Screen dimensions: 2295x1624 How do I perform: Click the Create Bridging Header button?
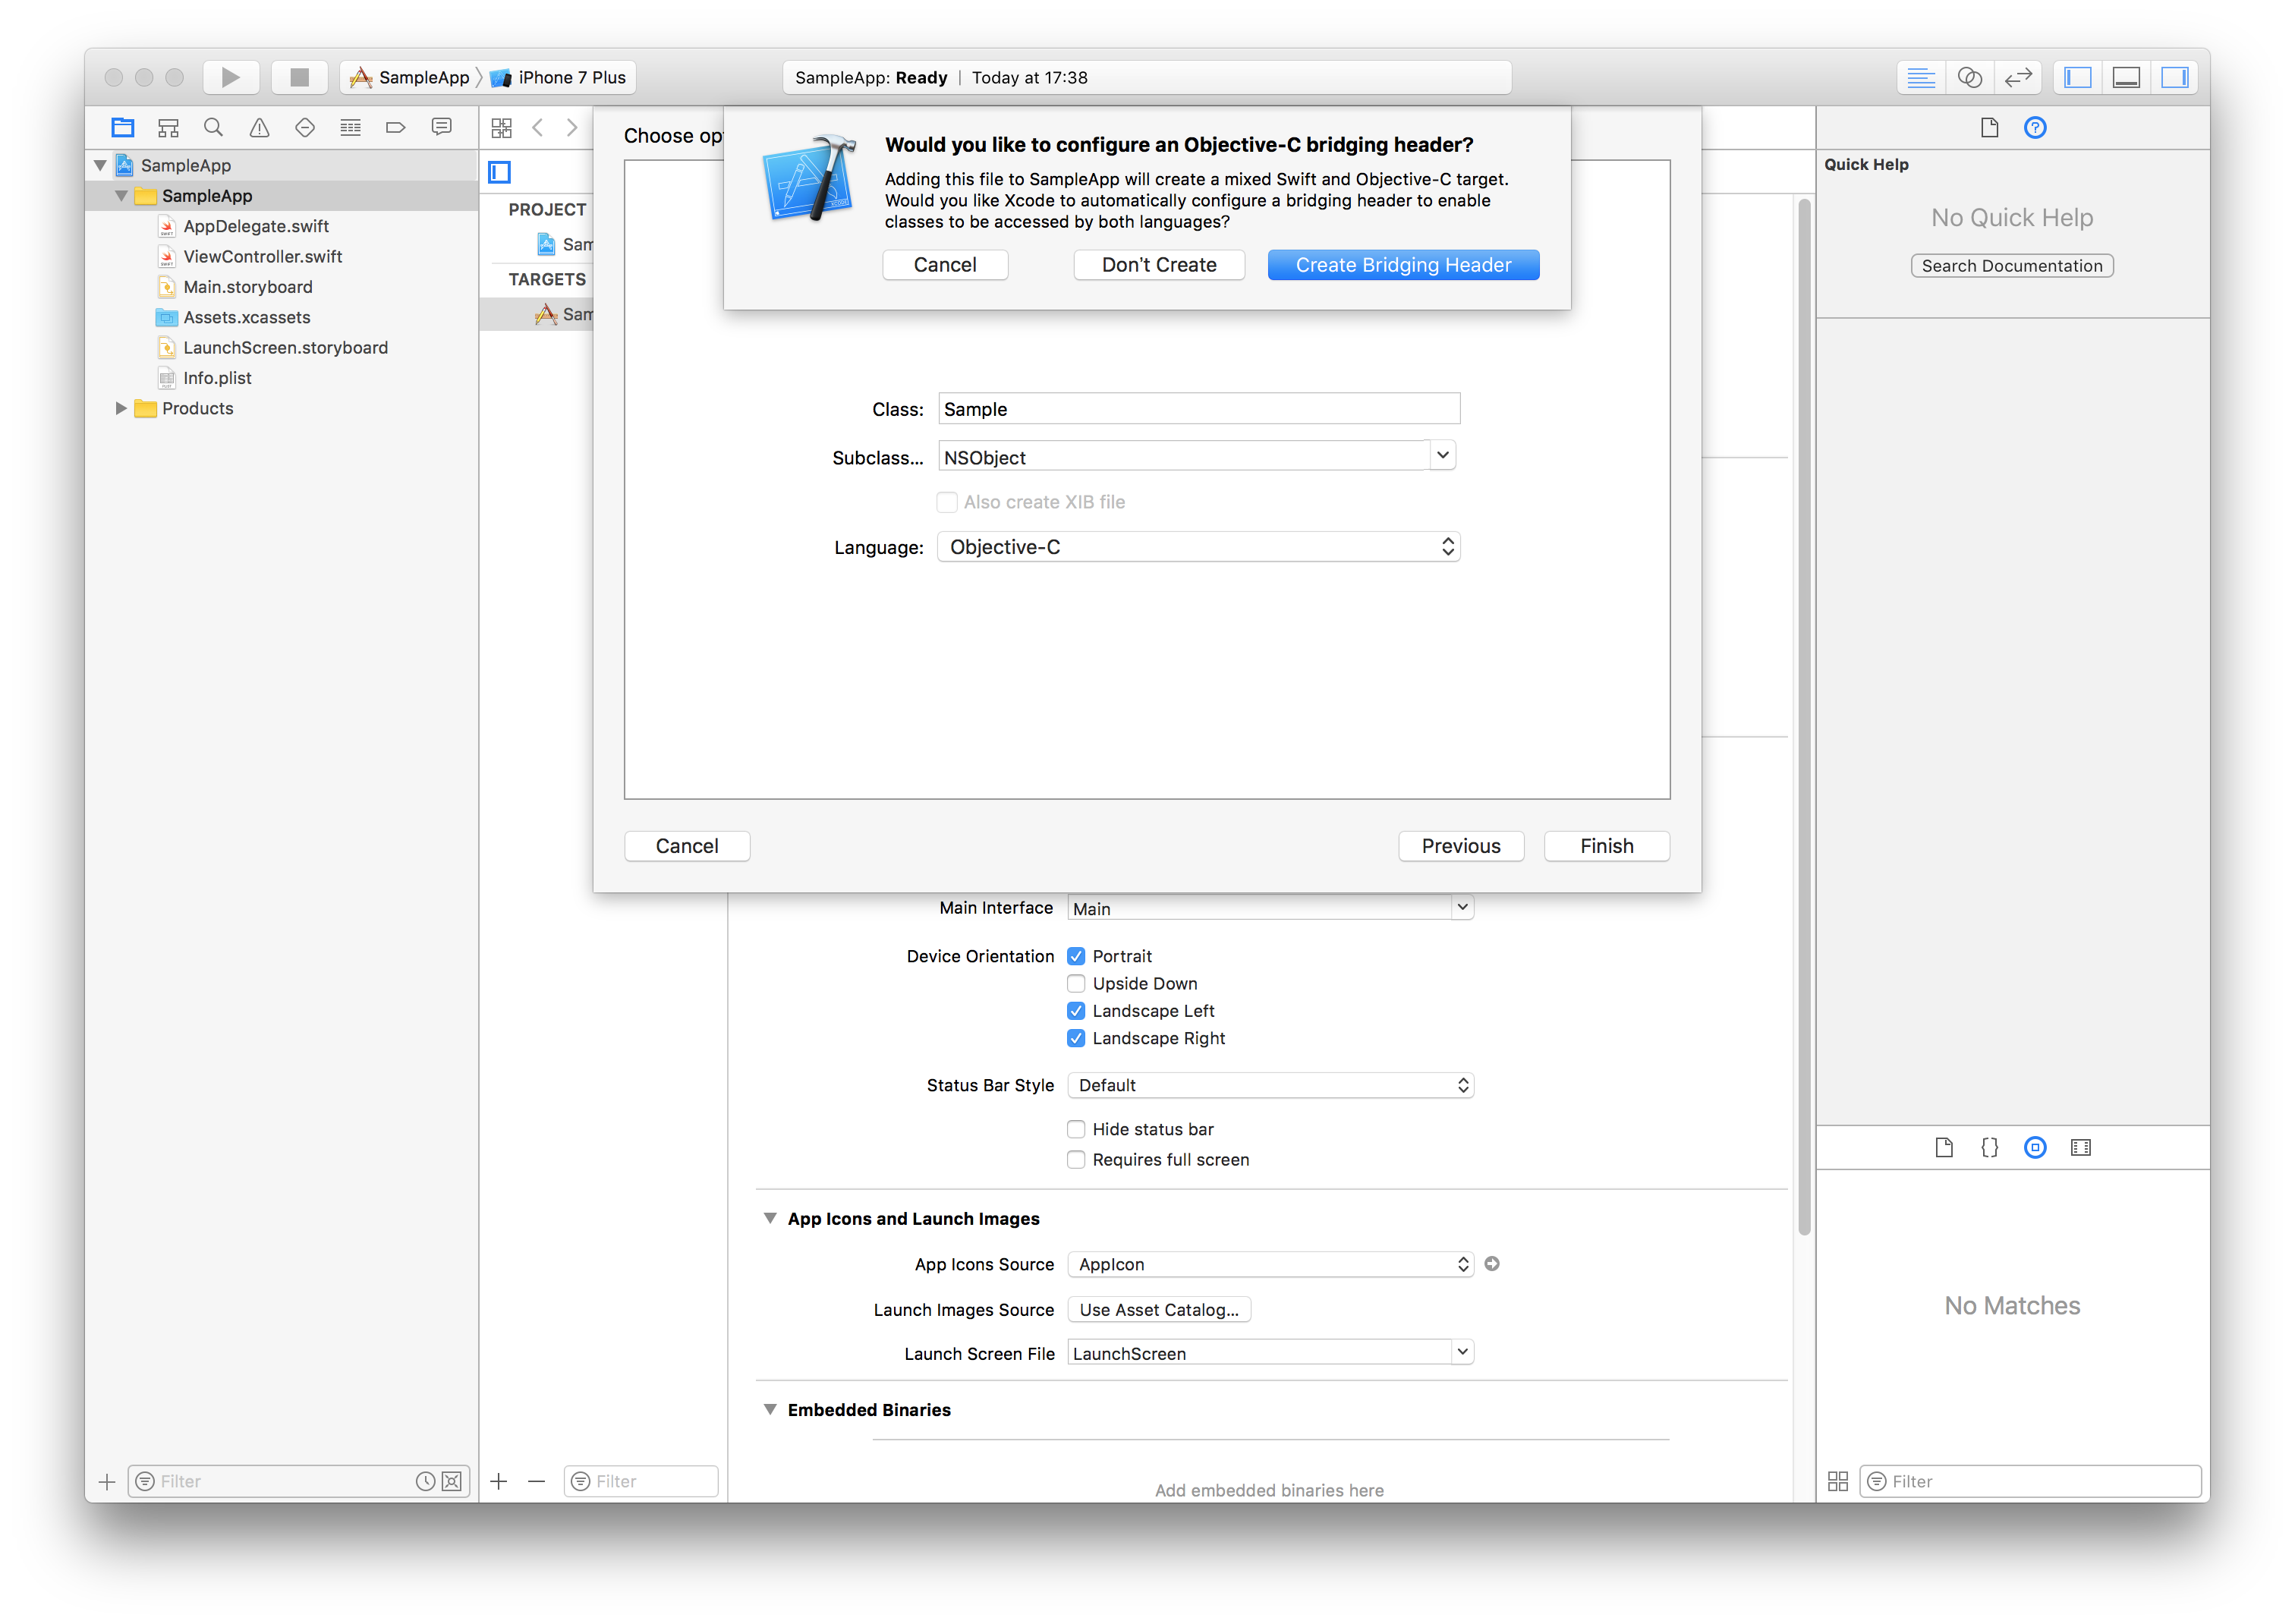tap(1403, 264)
